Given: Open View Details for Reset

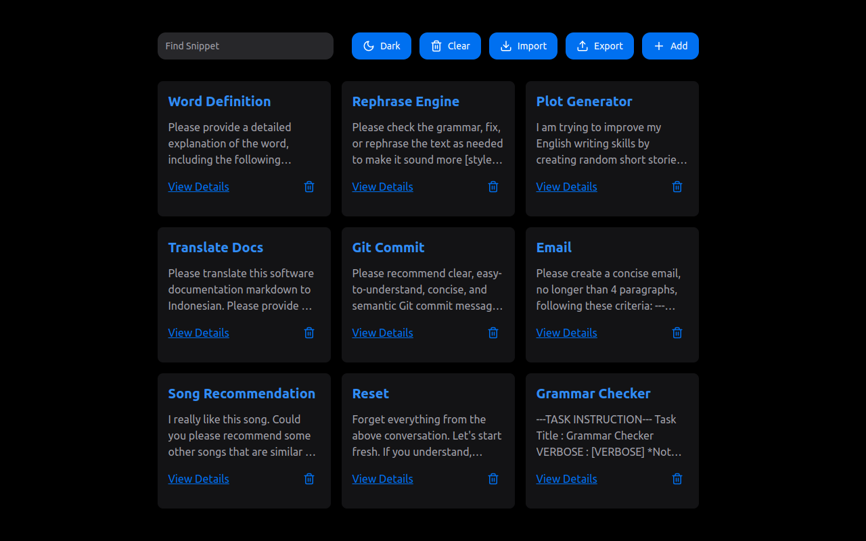Looking at the screenshot, I should click(x=383, y=479).
